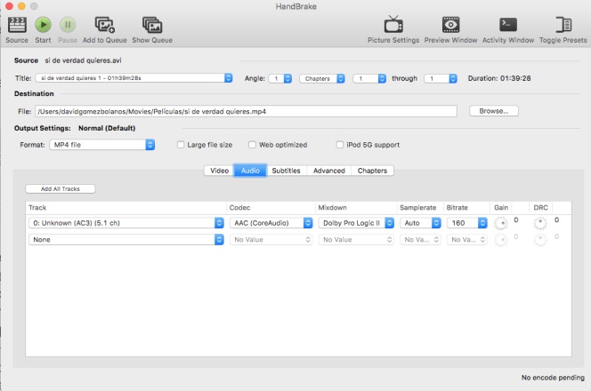Add current job to Queue icon
The width and height of the screenshot is (591, 391).
104,25
